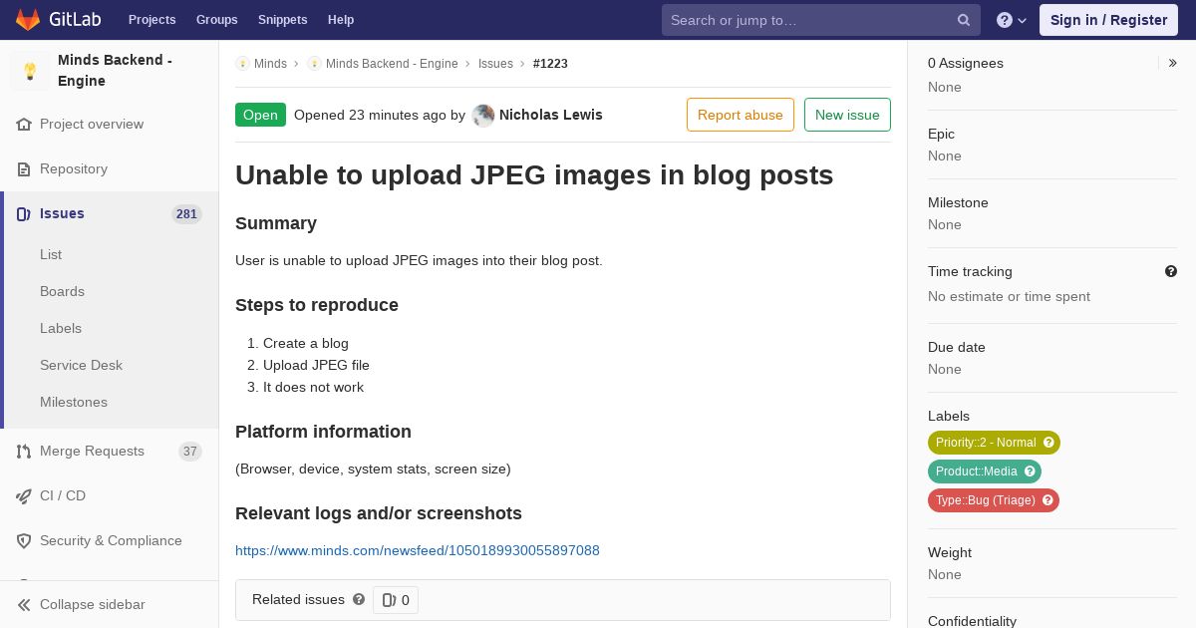The width and height of the screenshot is (1196, 628).
Task: Open Help in the top navigation
Action: pyautogui.click(x=341, y=20)
